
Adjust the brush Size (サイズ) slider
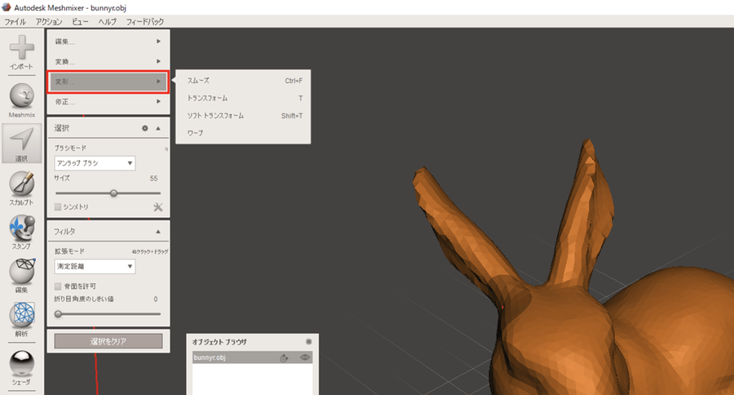(x=113, y=193)
